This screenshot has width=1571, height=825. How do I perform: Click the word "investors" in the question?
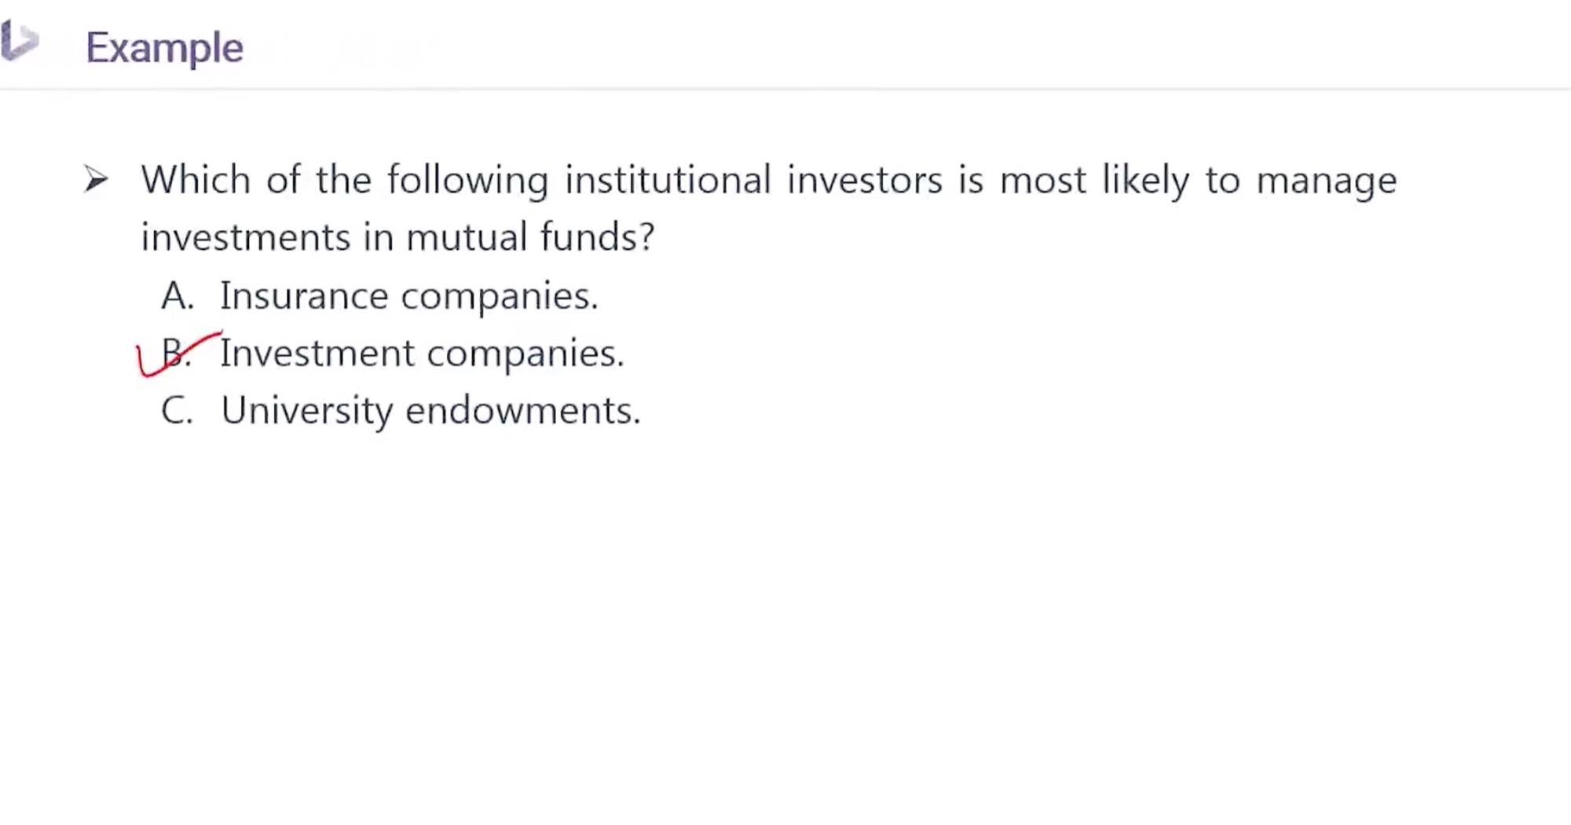(864, 180)
